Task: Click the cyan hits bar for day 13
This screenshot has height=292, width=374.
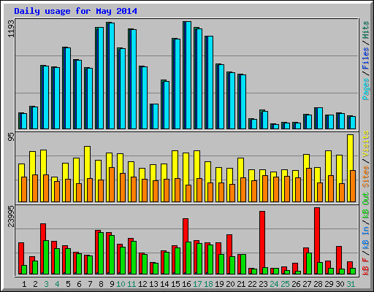Action: pyautogui.click(x=156, y=117)
